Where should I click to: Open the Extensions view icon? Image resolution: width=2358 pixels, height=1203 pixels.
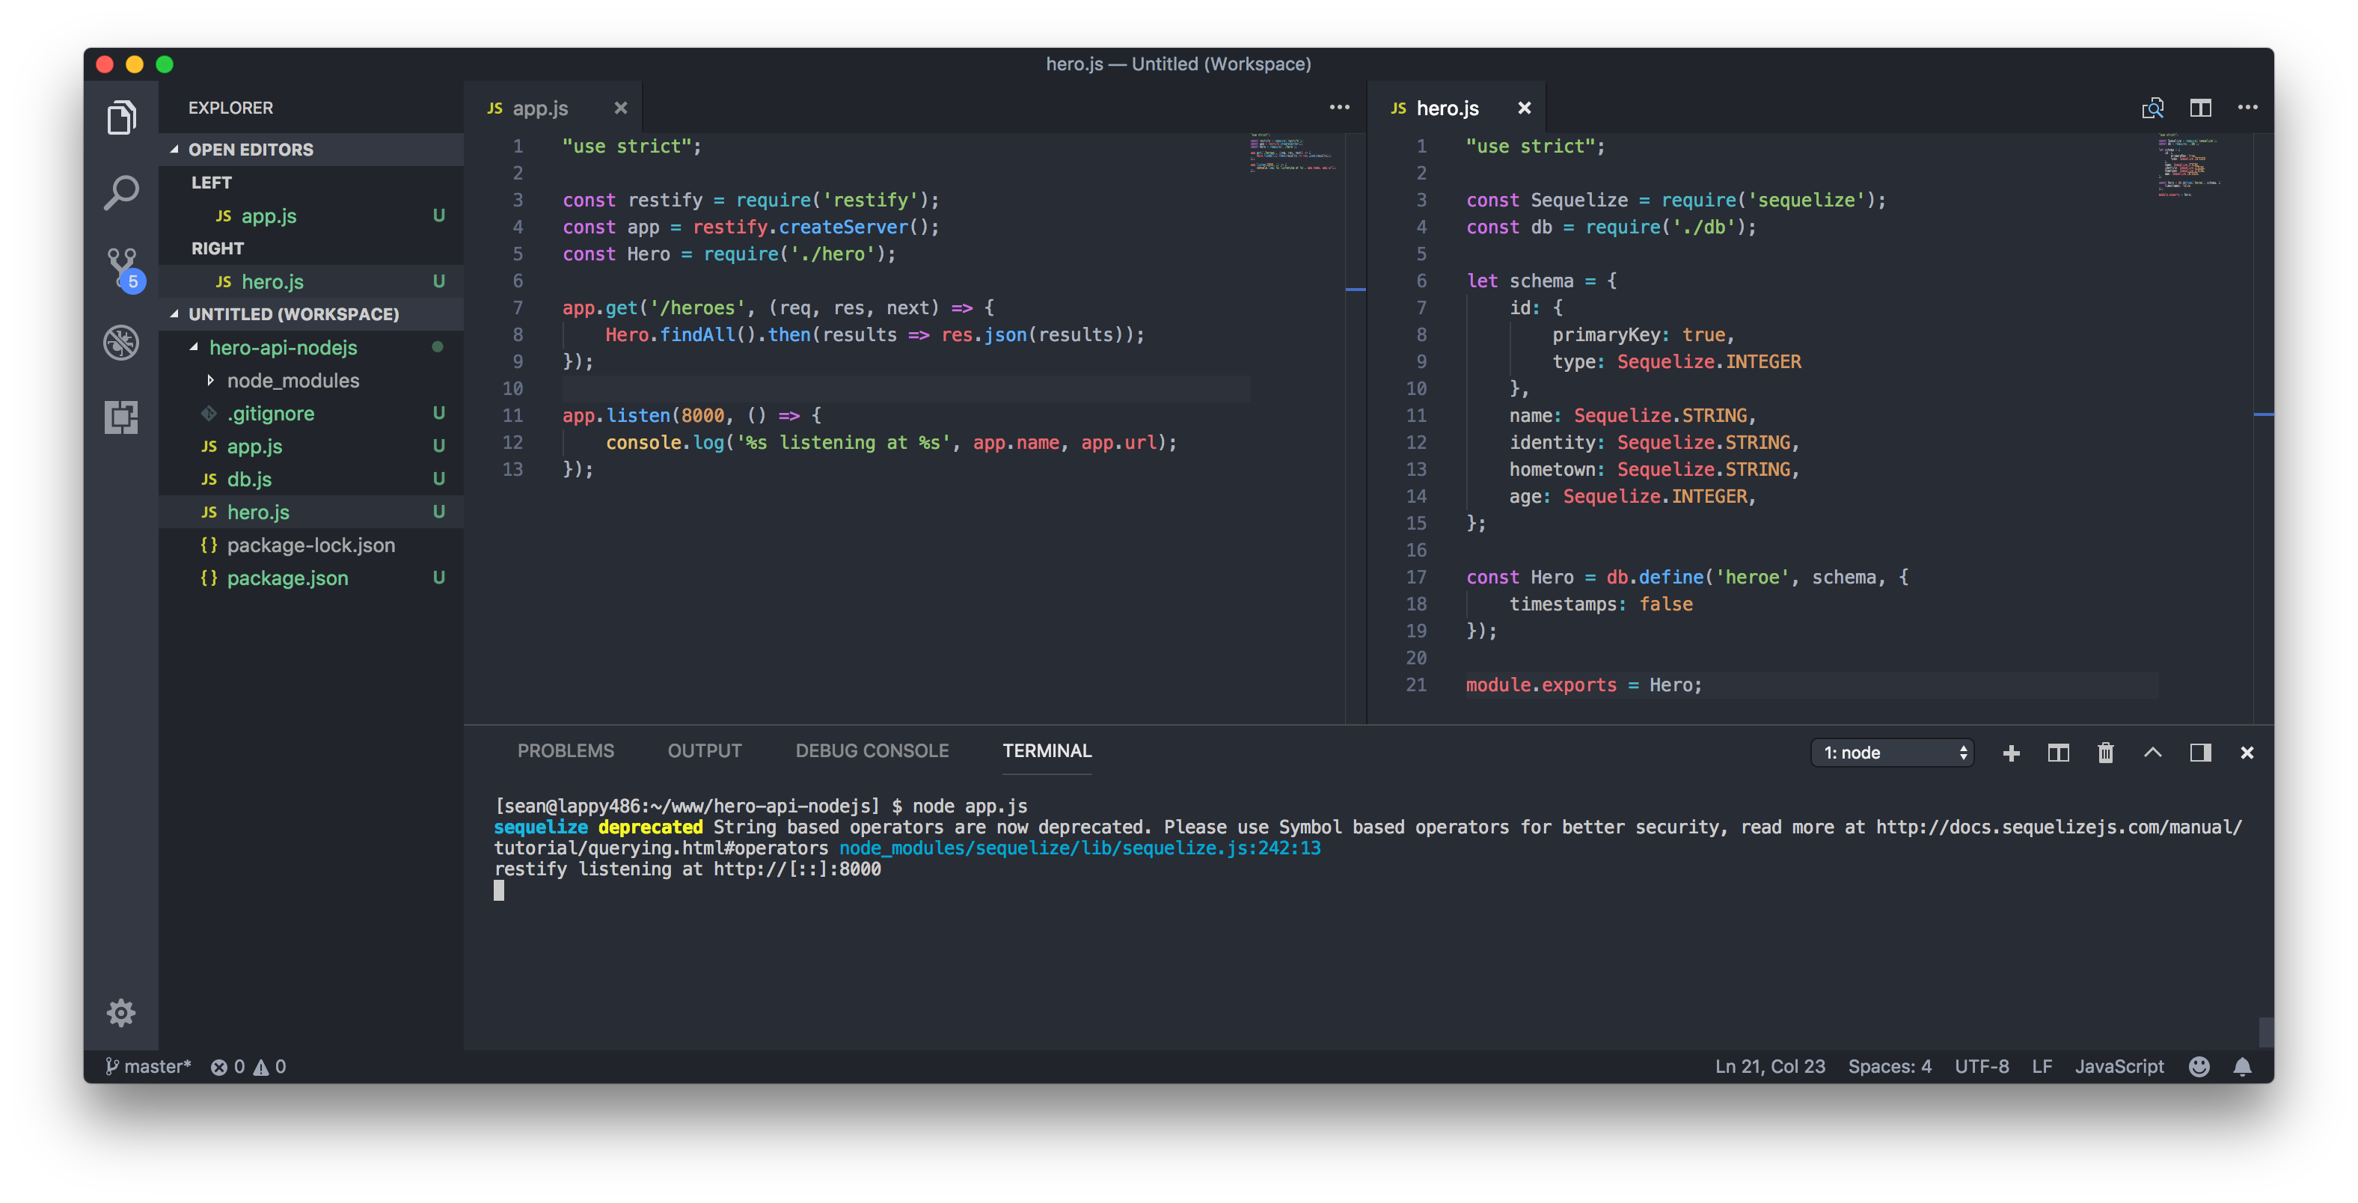click(x=121, y=417)
